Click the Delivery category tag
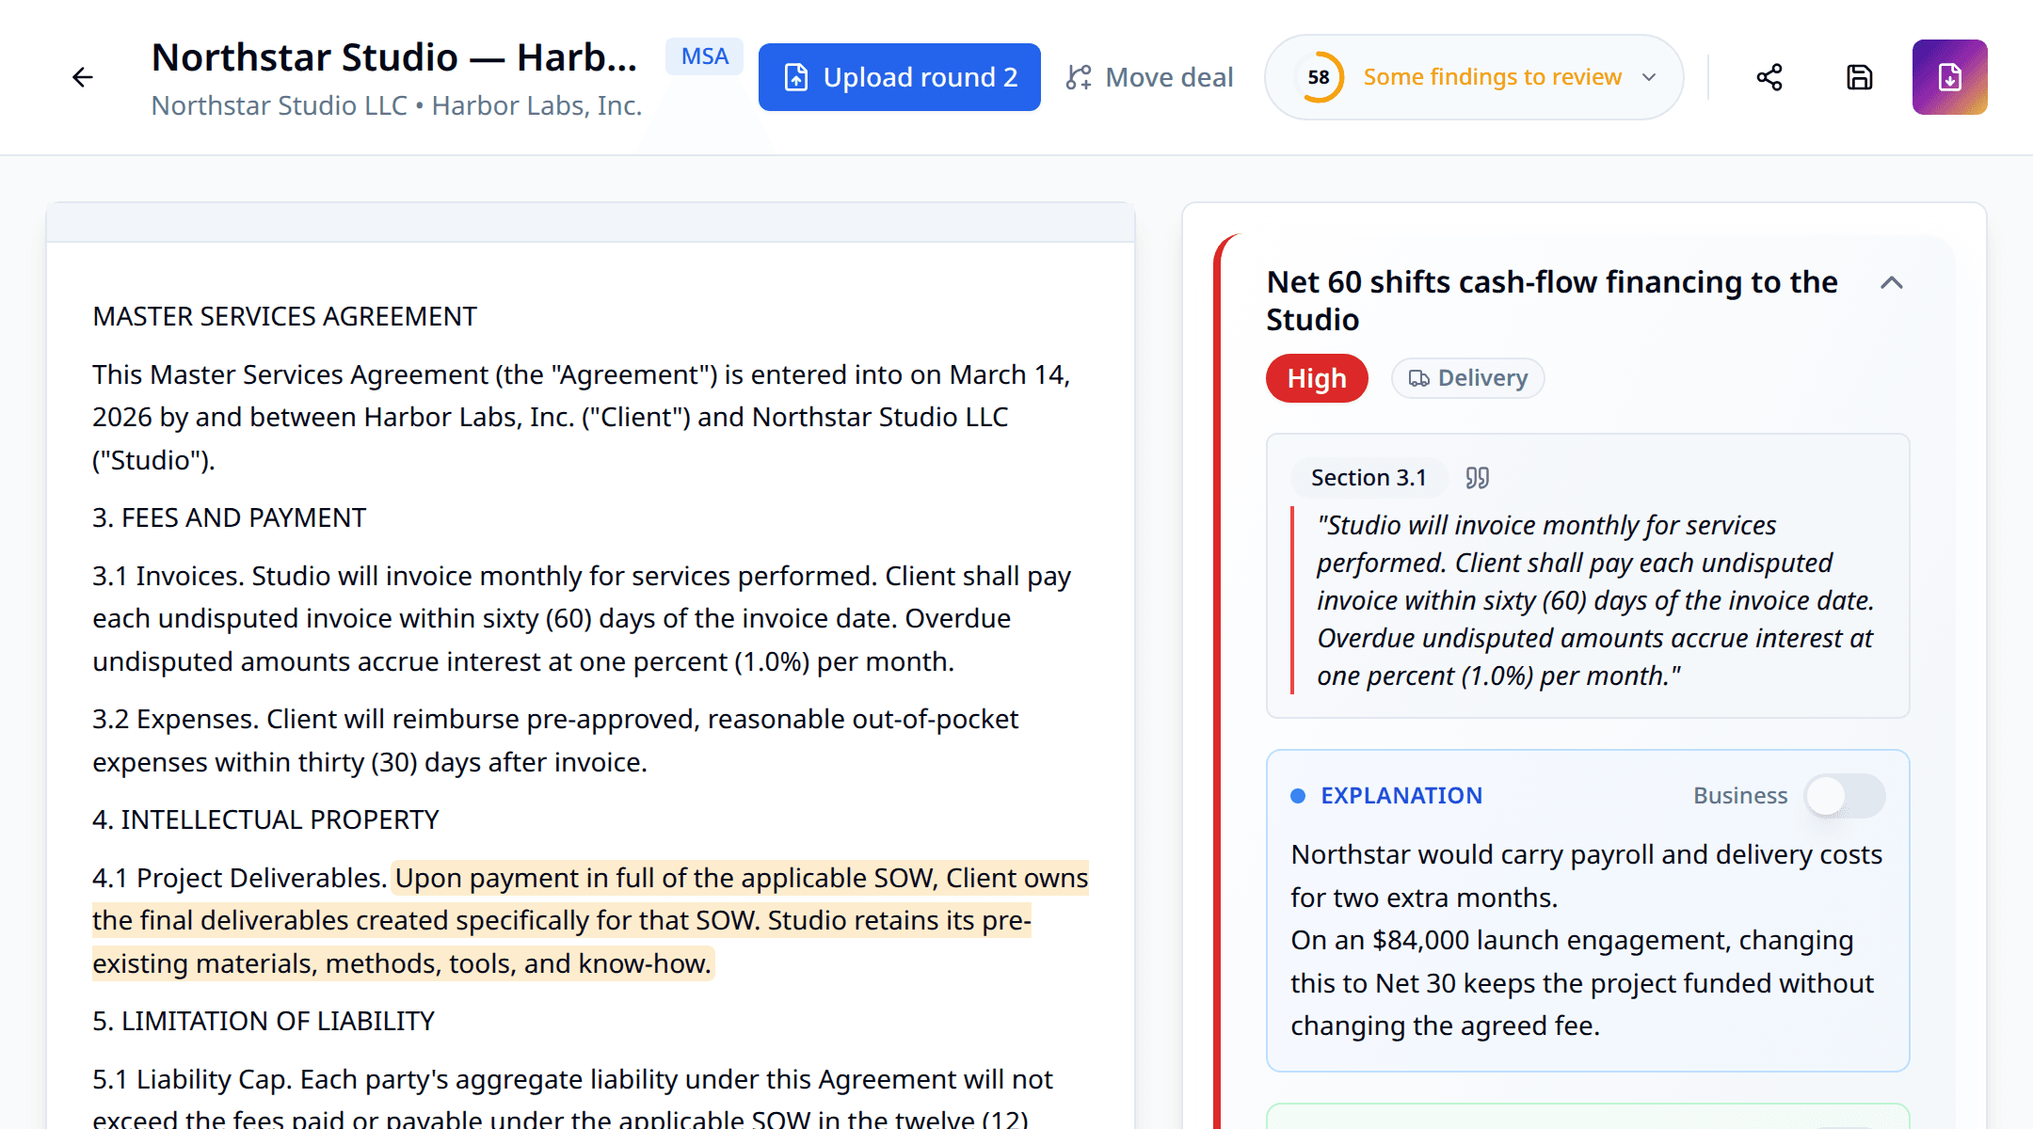2033x1129 pixels. [x=1468, y=378]
